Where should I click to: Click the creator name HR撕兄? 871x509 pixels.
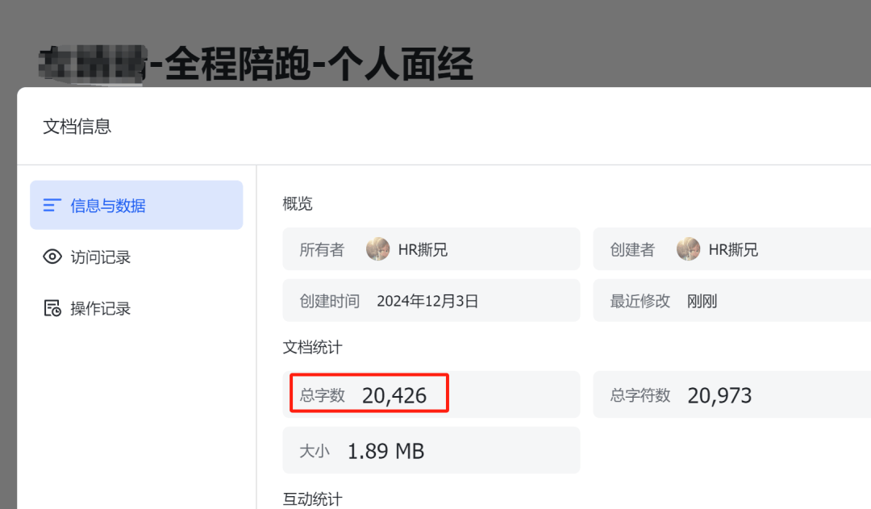[733, 249]
